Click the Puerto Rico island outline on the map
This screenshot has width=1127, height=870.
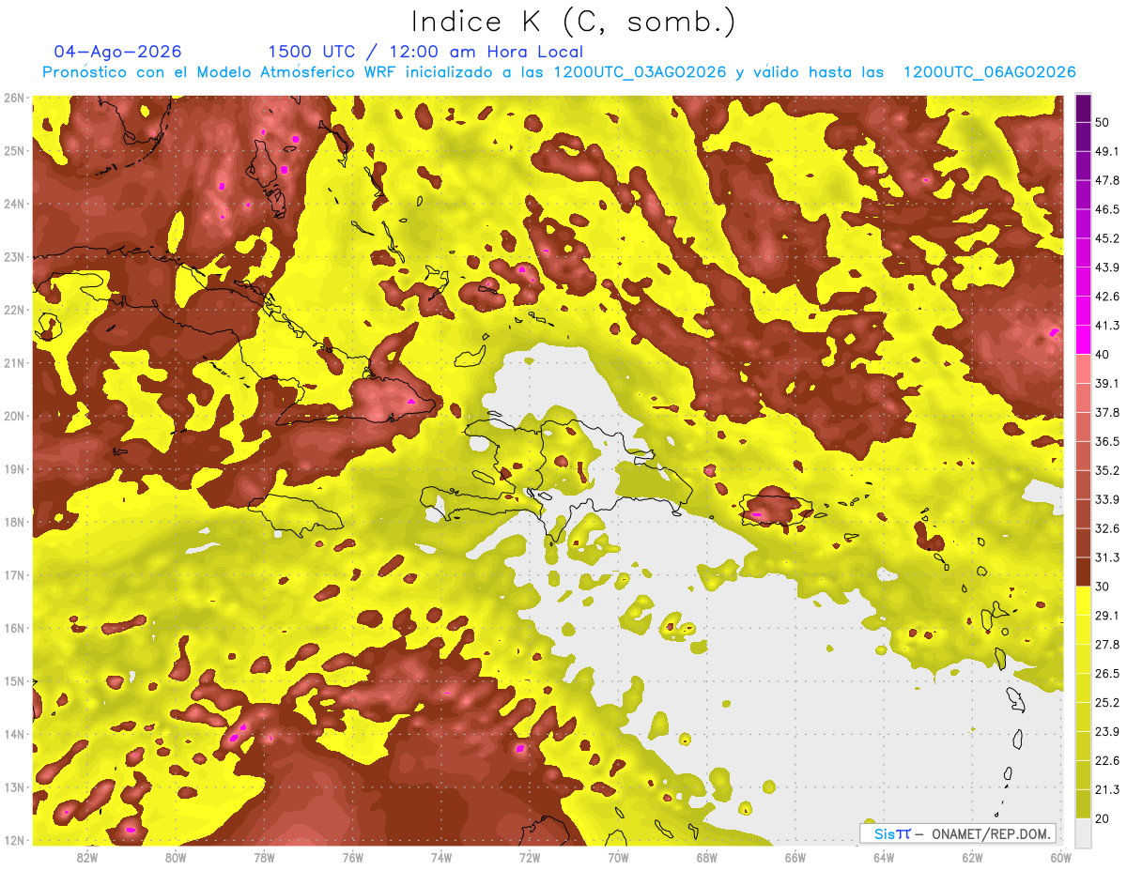pyautogui.click(x=776, y=509)
